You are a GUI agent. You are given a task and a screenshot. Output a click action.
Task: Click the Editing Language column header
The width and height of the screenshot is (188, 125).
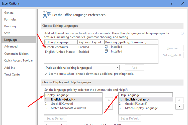(61, 42)
